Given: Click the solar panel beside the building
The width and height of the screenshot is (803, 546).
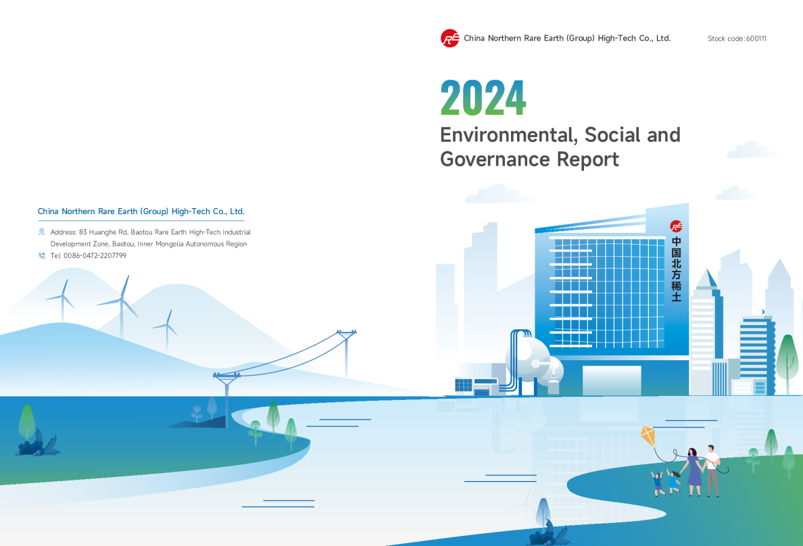Looking at the screenshot, I should 464,385.
